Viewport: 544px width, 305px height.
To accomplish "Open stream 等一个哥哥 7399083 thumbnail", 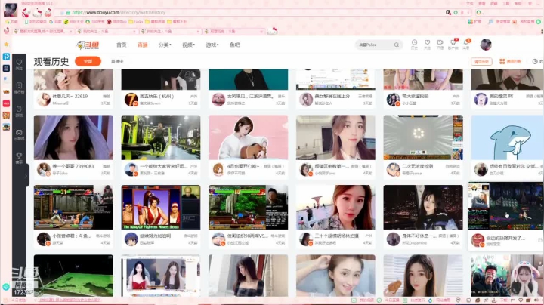I will [x=73, y=137].
